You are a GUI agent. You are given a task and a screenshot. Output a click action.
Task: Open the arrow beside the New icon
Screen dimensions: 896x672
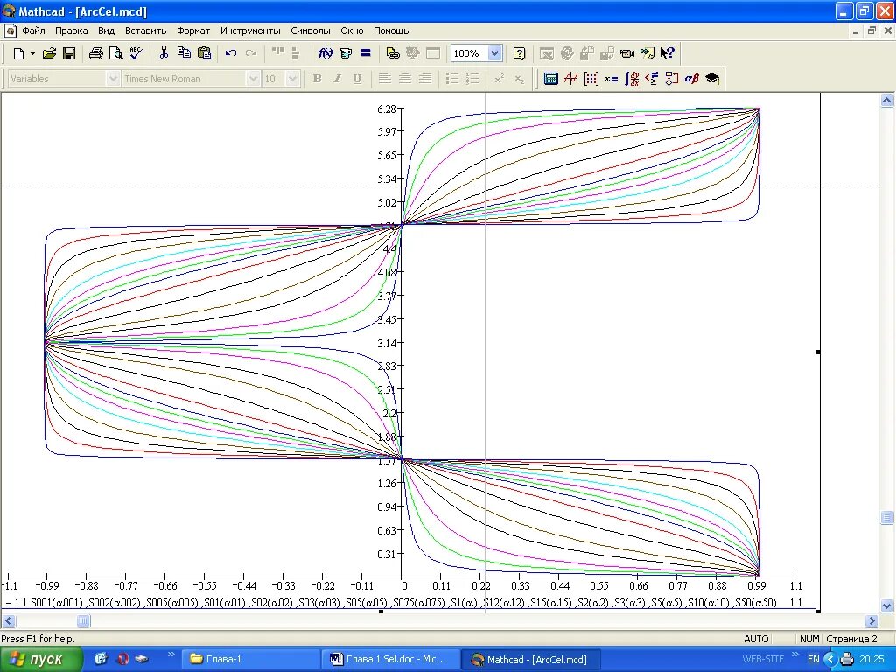click(x=32, y=53)
